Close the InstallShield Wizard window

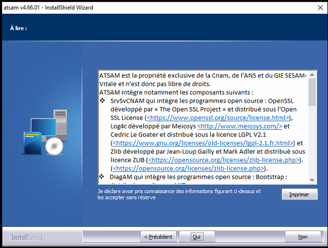(x=320, y=8)
